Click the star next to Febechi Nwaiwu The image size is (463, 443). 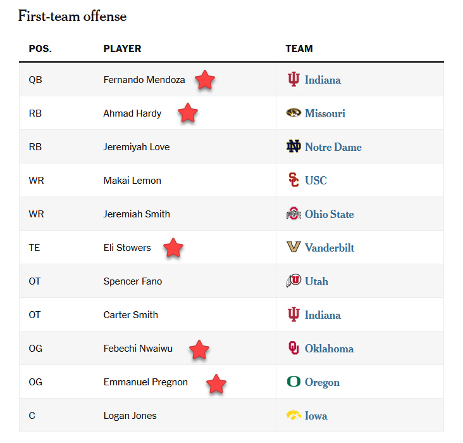coord(199,349)
